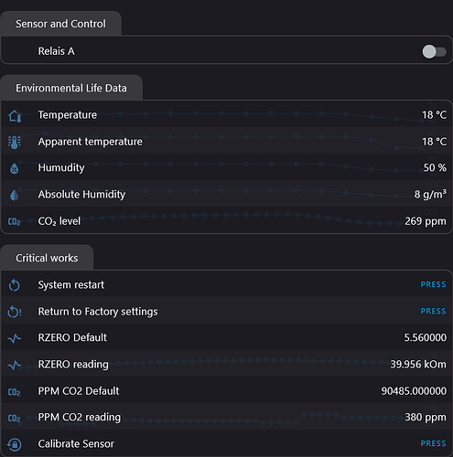Screen dimensions: 453x457
Task: Click the 39.956 kOm value
Action: (x=418, y=365)
